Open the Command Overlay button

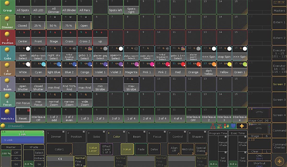click(279, 146)
